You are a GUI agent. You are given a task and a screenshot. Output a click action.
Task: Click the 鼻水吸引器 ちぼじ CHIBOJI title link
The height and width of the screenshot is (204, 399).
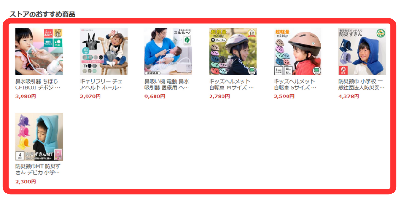click(38, 85)
